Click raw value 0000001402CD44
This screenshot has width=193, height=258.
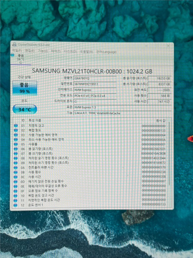point(153,158)
